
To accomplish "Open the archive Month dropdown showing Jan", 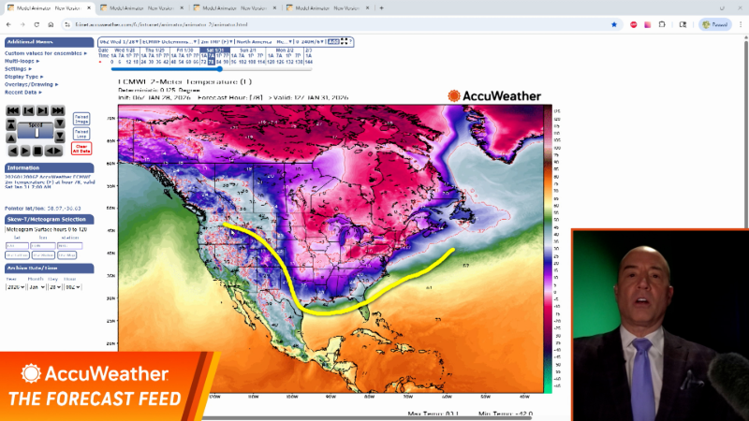I will tap(37, 287).
